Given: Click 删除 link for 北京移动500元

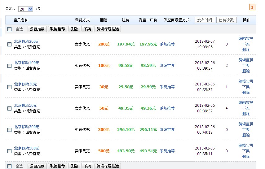Looking at the screenshot, I should (246, 157).
